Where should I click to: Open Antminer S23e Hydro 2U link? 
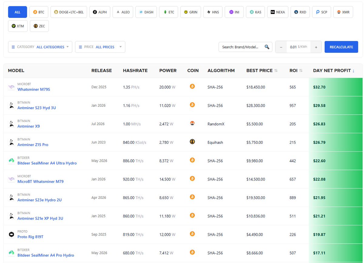click(39, 200)
